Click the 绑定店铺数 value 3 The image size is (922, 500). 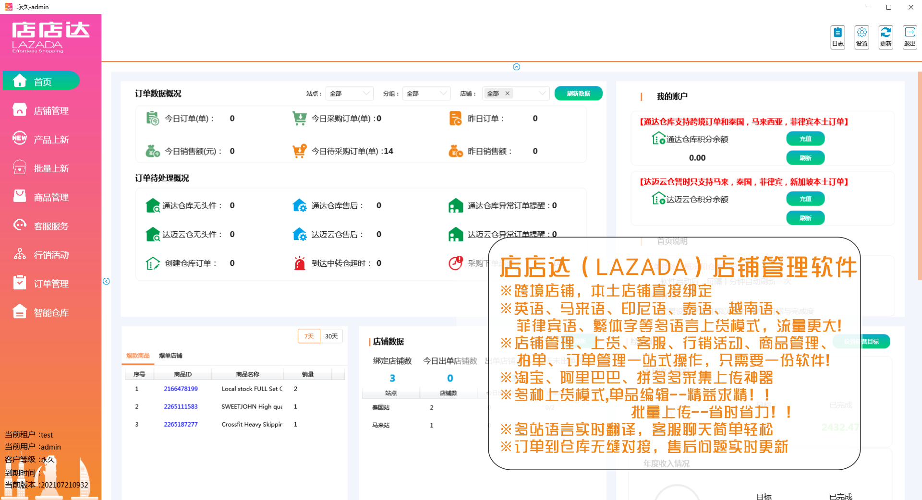point(392,378)
